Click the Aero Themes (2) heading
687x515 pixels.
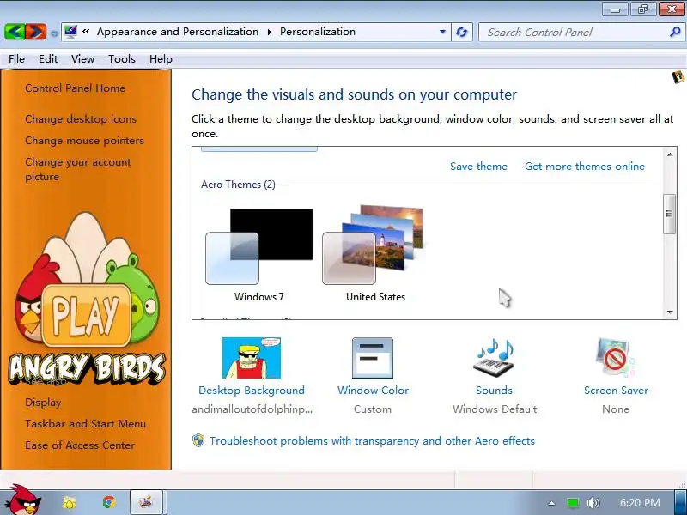pos(238,185)
